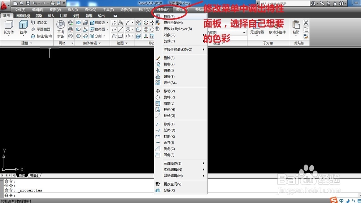Expand 注释性对象比例(O) submenu
Viewport: 361px width, 203px height.
point(181,50)
